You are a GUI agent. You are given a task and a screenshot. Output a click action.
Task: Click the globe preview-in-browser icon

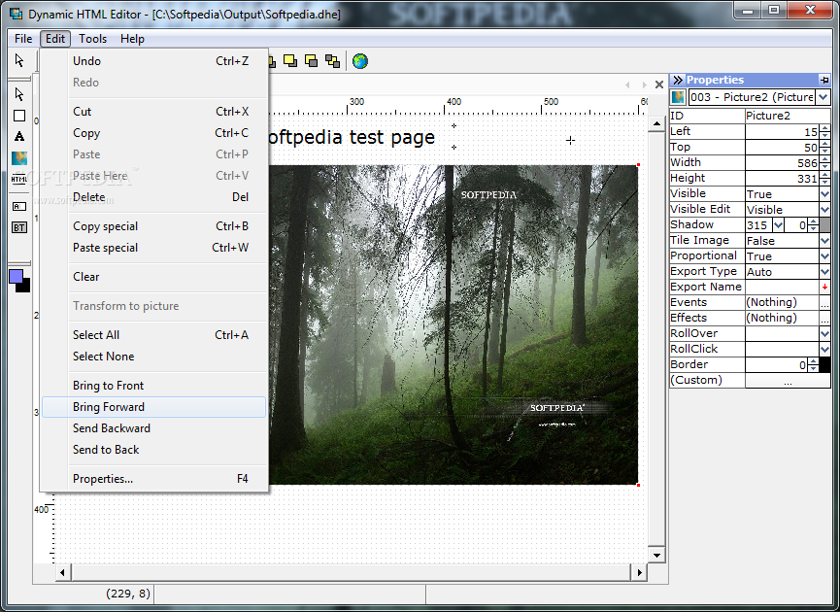[x=360, y=61]
